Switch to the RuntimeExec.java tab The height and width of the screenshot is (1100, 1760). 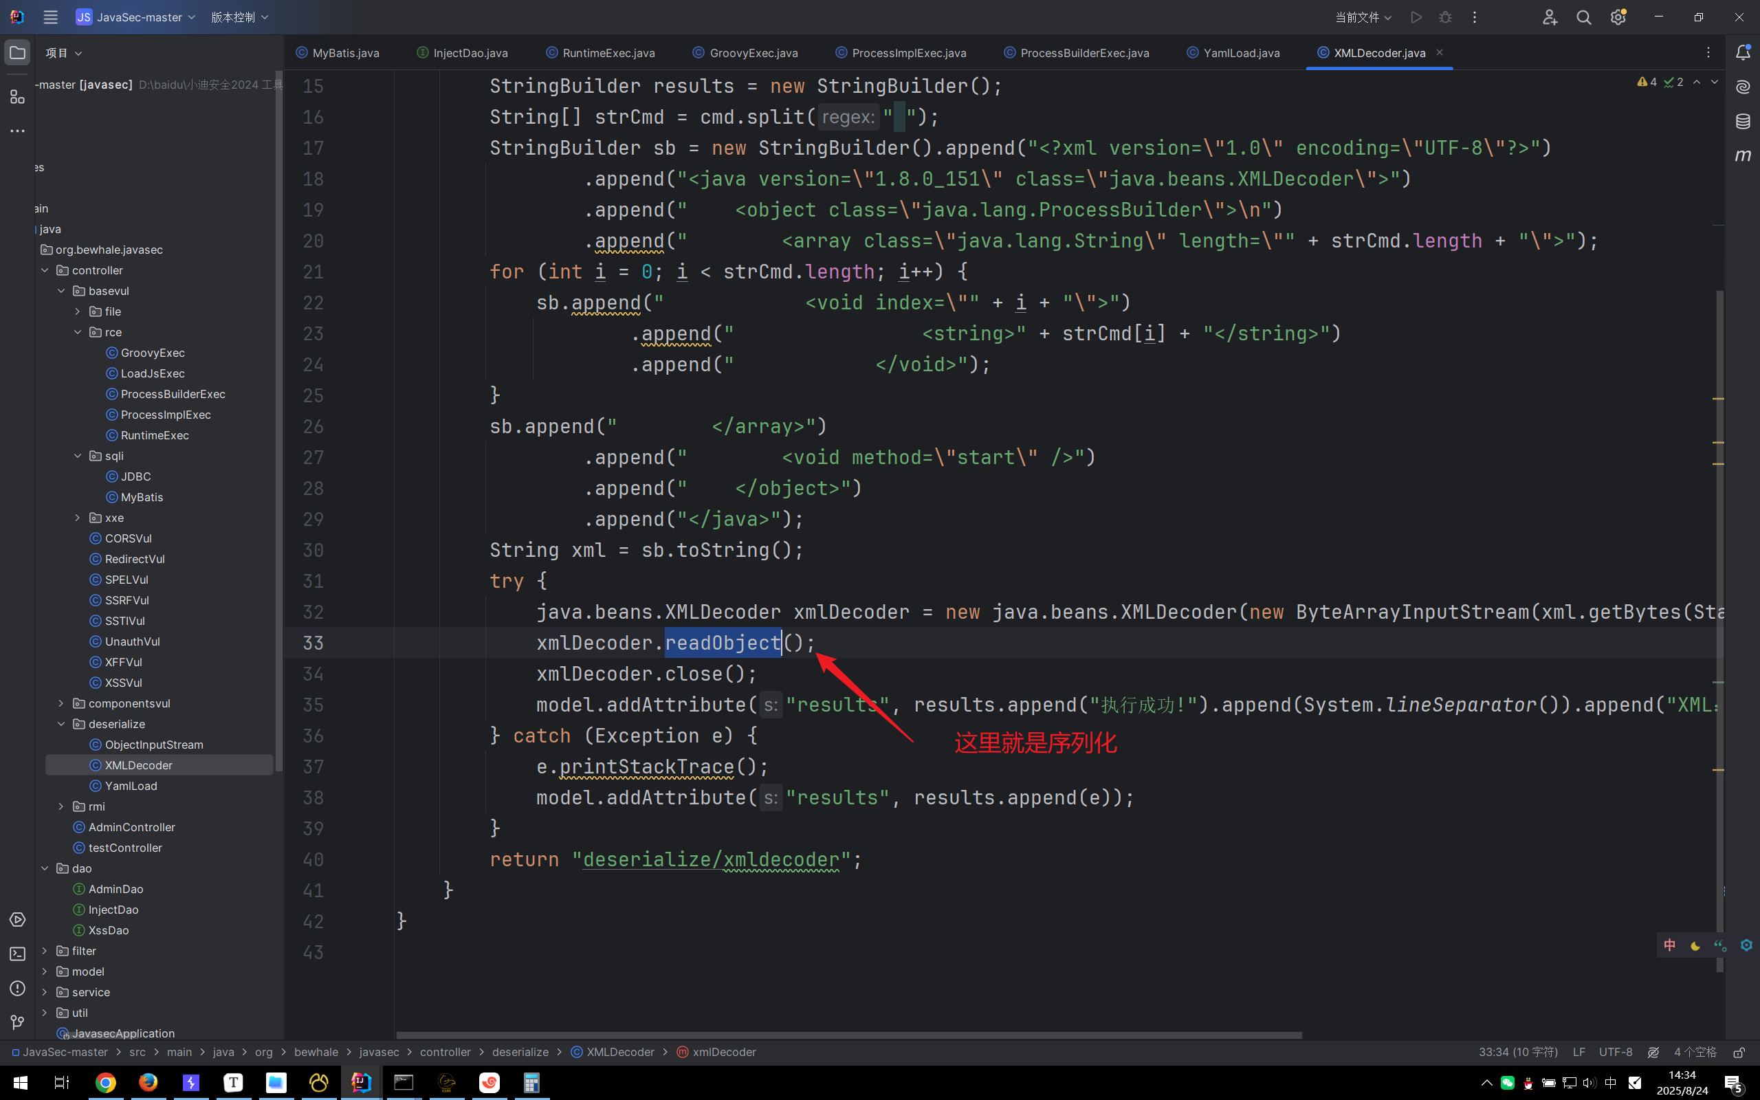tap(608, 52)
